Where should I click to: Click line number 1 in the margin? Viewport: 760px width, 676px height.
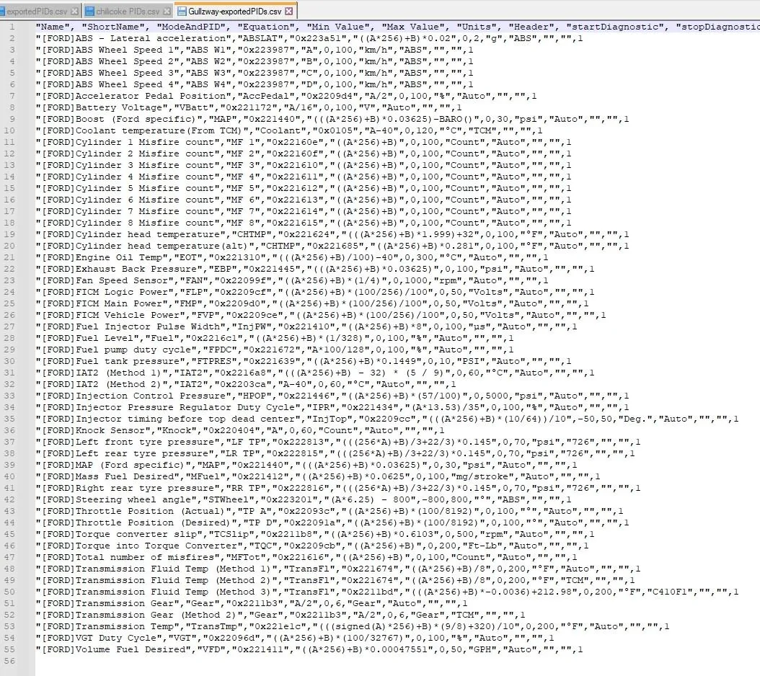12,27
